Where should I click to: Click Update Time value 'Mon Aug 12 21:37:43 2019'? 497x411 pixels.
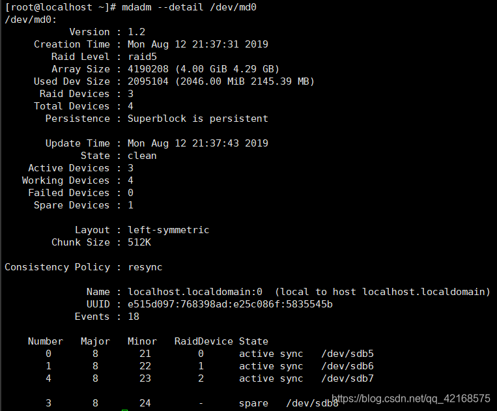point(198,143)
